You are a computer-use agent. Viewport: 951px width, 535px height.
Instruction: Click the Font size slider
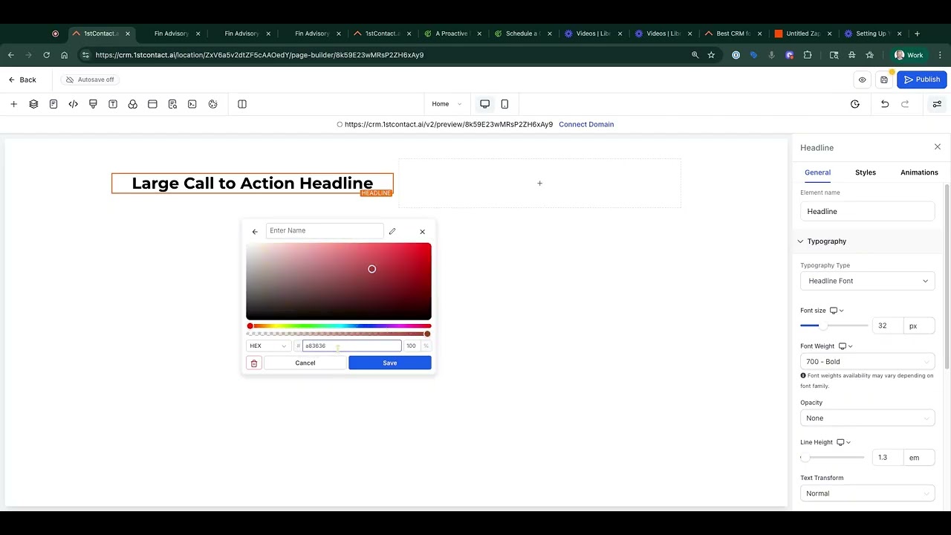point(834,325)
